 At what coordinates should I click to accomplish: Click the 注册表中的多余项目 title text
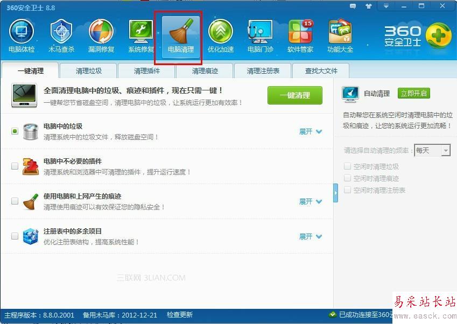coord(73,231)
